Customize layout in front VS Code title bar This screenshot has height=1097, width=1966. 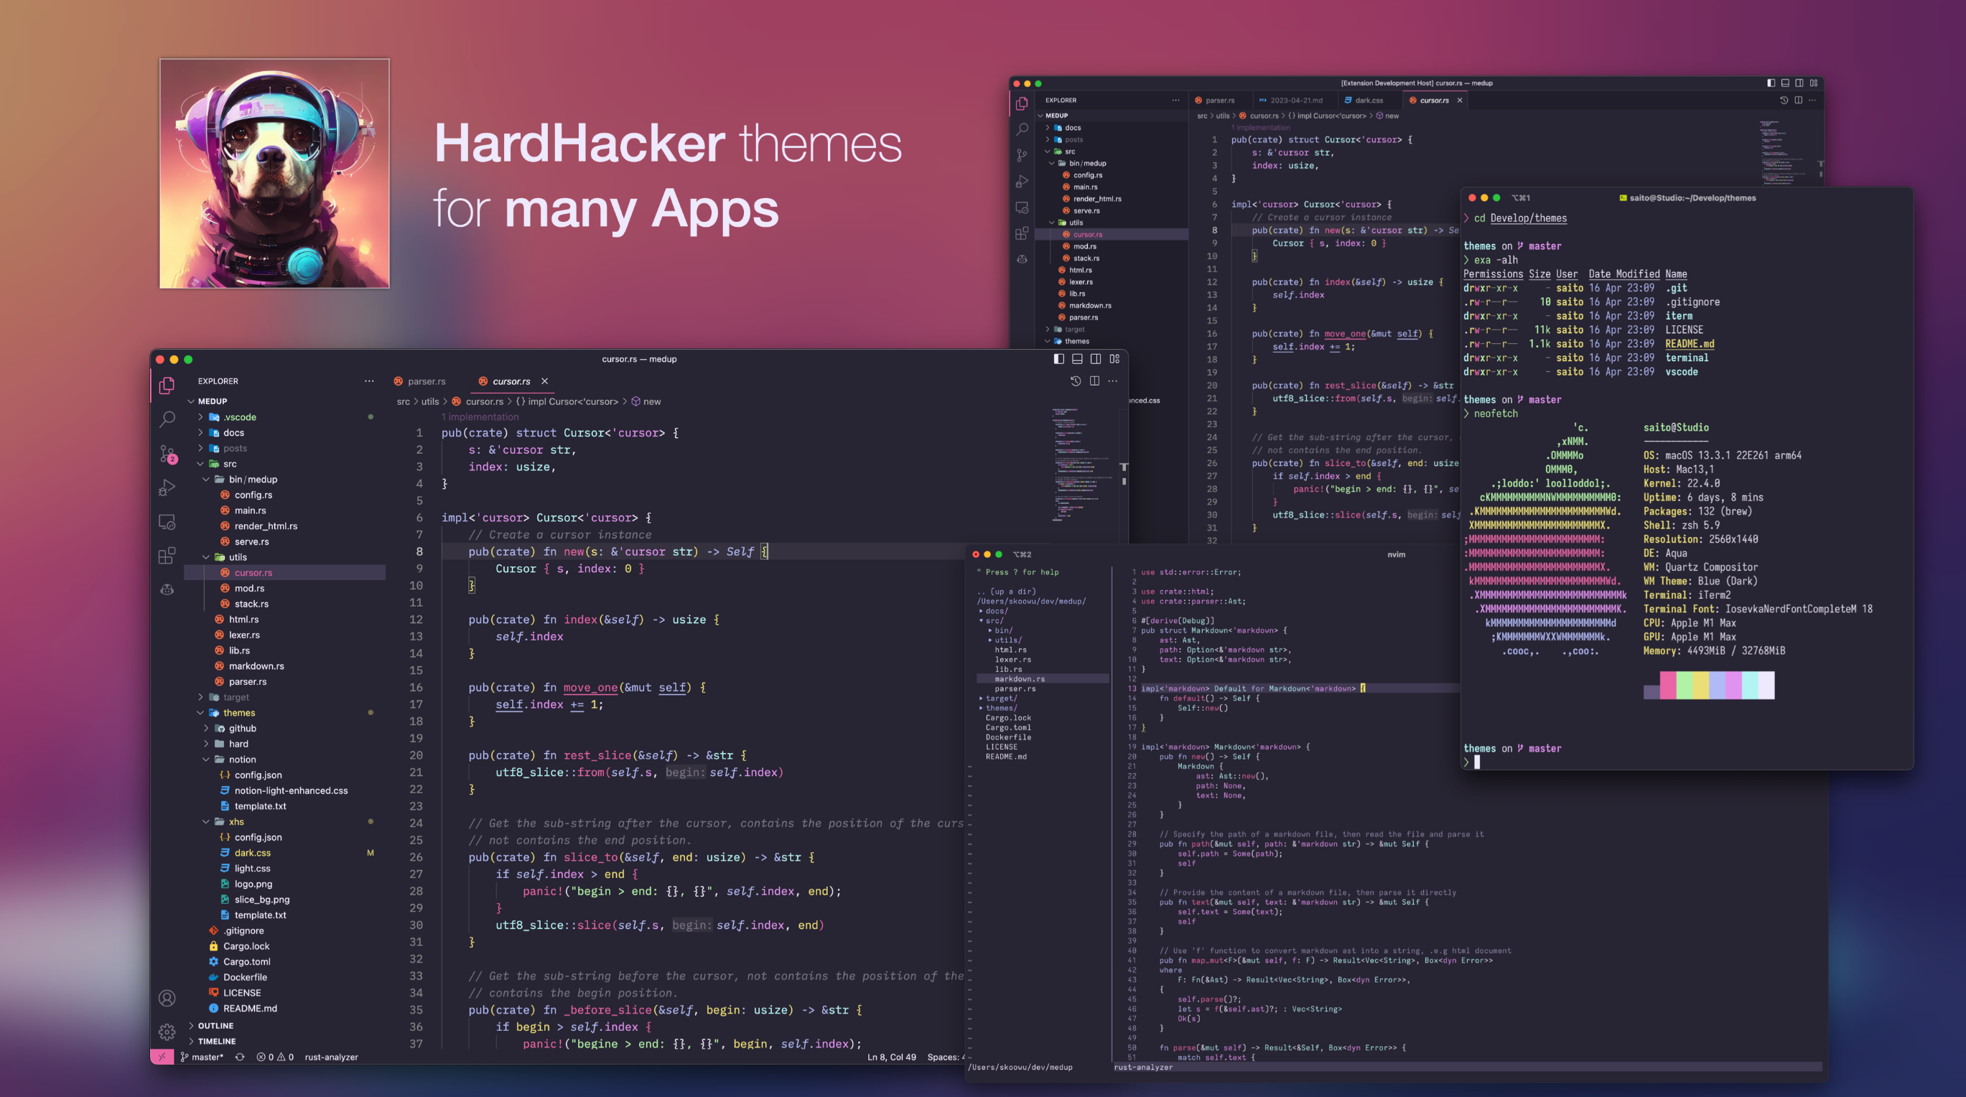[1114, 358]
